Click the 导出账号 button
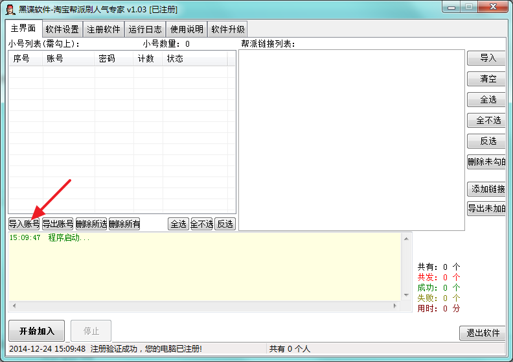Image resolution: width=513 pixels, height=362 pixels. (x=58, y=224)
